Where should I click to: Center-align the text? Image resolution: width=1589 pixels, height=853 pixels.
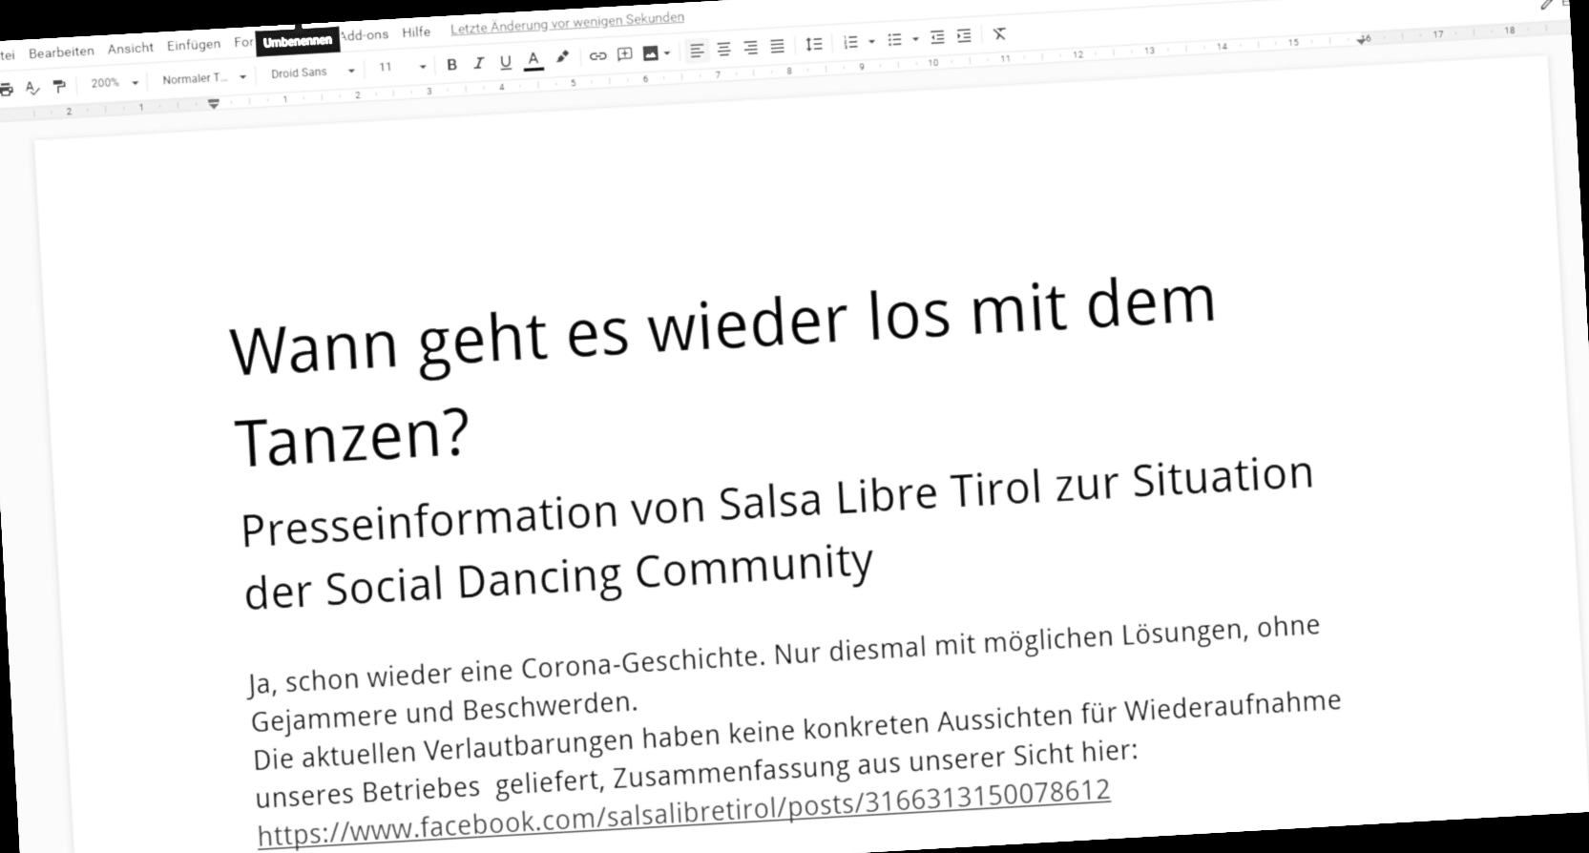coord(724,49)
